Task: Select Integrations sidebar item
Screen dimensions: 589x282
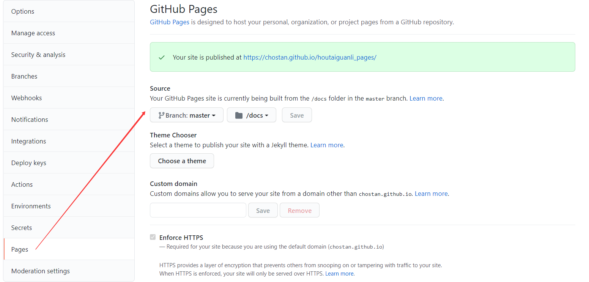Action: tap(69, 141)
